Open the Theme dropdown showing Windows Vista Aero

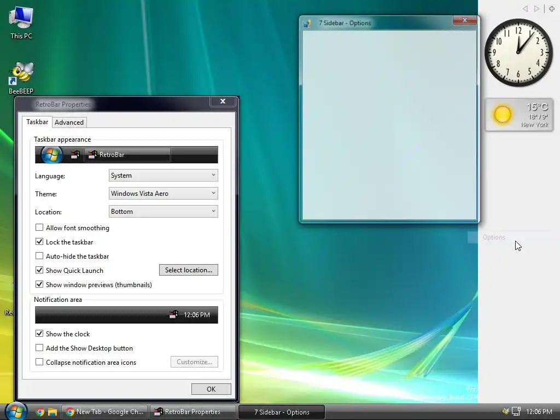(163, 193)
